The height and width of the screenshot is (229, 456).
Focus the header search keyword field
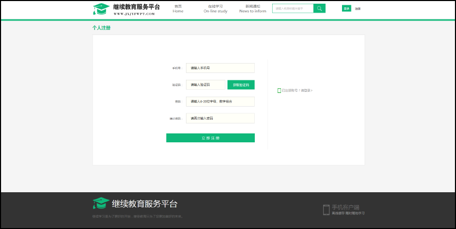coord(293,8)
